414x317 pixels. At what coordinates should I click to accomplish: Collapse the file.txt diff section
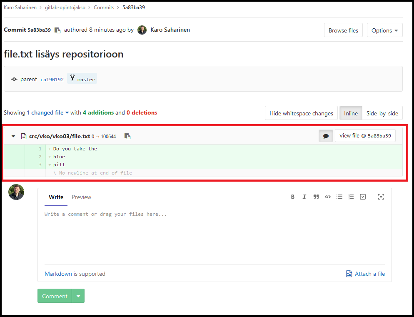pyautogui.click(x=13, y=136)
